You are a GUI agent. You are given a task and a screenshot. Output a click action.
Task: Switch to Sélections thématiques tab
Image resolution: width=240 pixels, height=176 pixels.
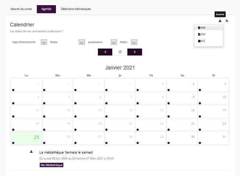(x=75, y=9)
